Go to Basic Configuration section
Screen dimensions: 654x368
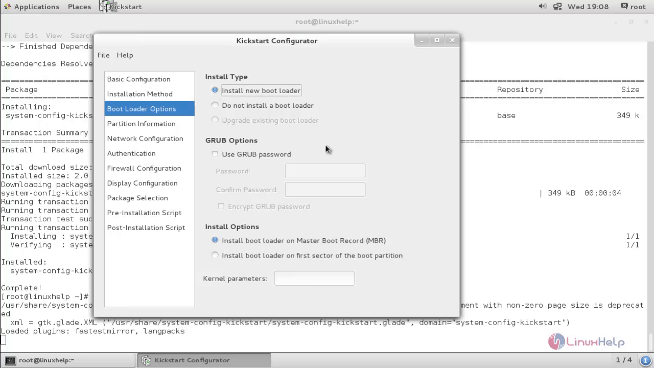(149, 79)
